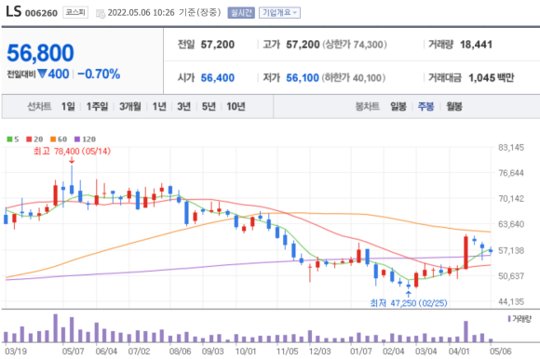Select the 5년 chart range

[209, 107]
